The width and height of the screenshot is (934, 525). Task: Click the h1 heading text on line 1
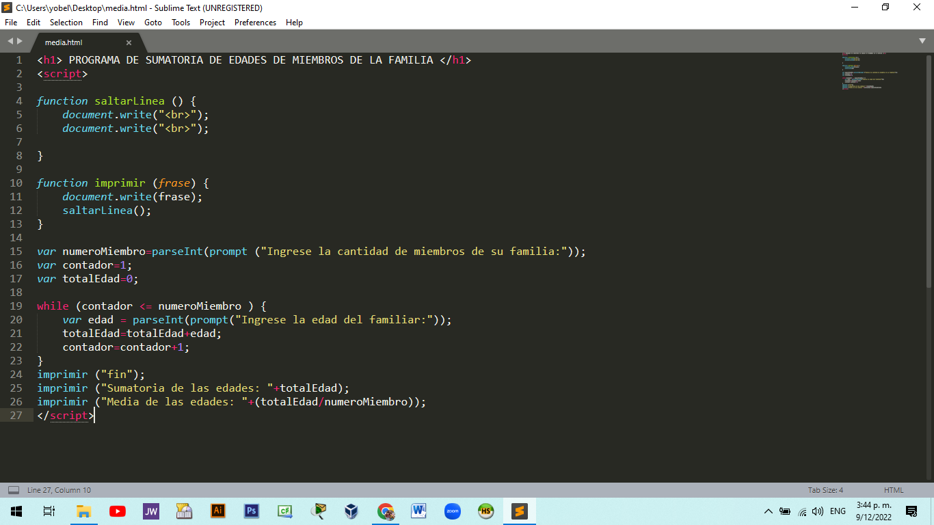point(251,60)
